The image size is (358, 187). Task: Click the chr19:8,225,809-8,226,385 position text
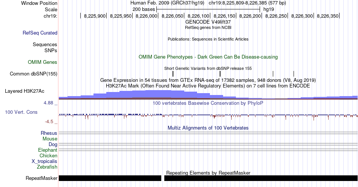point(247,3)
